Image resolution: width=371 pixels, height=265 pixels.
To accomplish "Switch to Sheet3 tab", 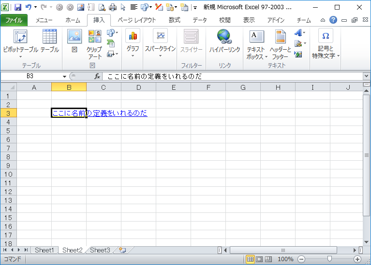I will [x=100, y=250].
